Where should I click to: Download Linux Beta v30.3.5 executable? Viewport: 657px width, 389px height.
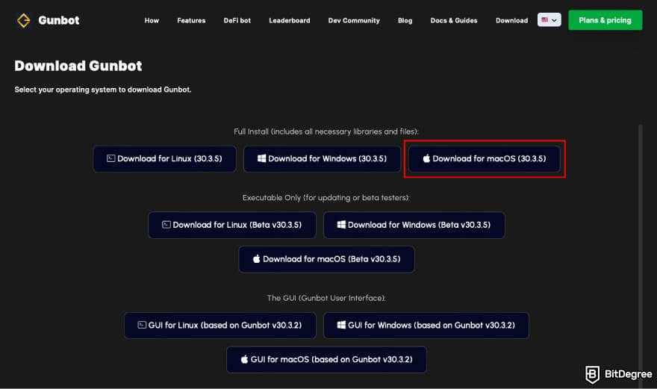[232, 225]
